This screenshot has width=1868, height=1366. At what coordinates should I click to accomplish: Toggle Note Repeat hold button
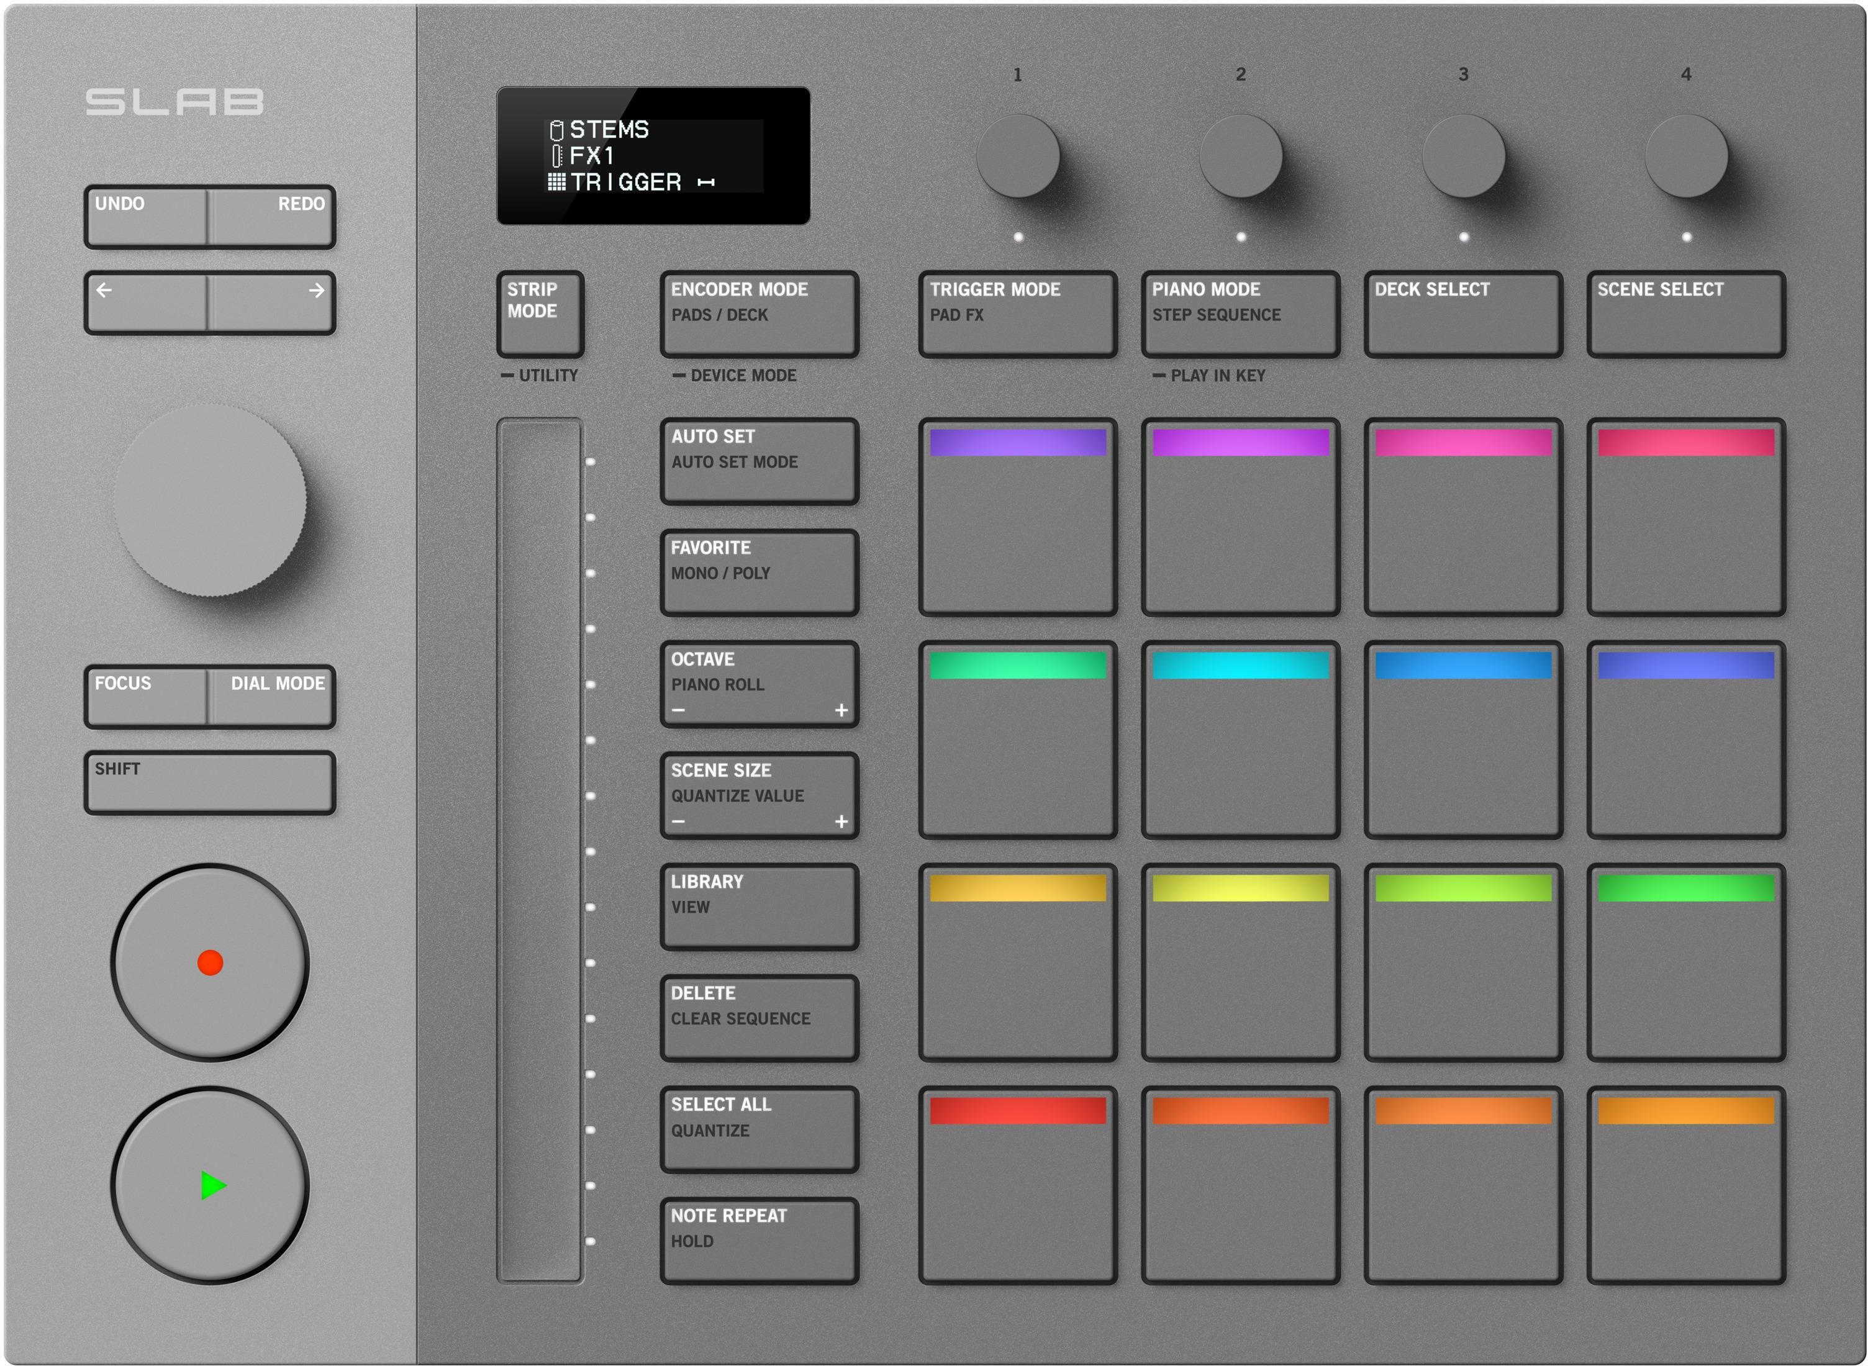point(758,1241)
